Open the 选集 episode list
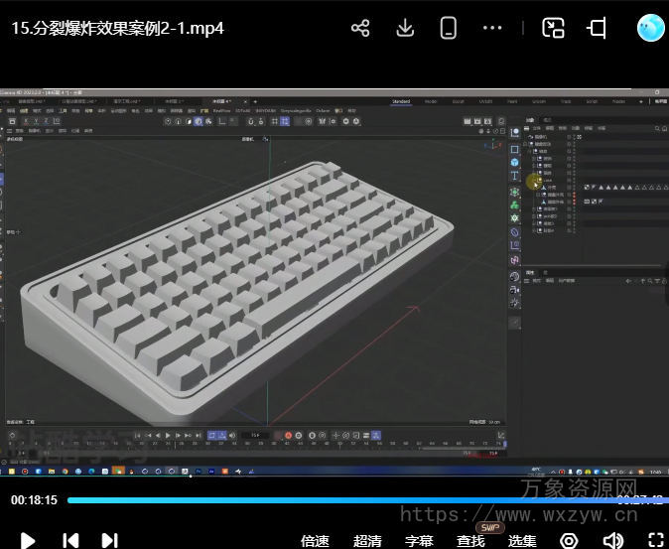This screenshot has width=669, height=549. click(522, 540)
